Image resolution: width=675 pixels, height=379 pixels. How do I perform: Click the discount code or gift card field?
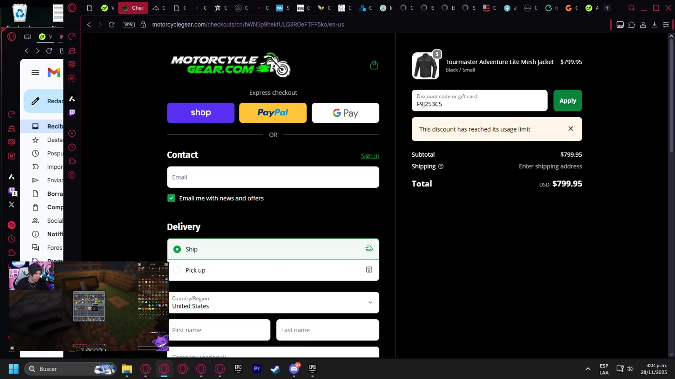pos(480,101)
